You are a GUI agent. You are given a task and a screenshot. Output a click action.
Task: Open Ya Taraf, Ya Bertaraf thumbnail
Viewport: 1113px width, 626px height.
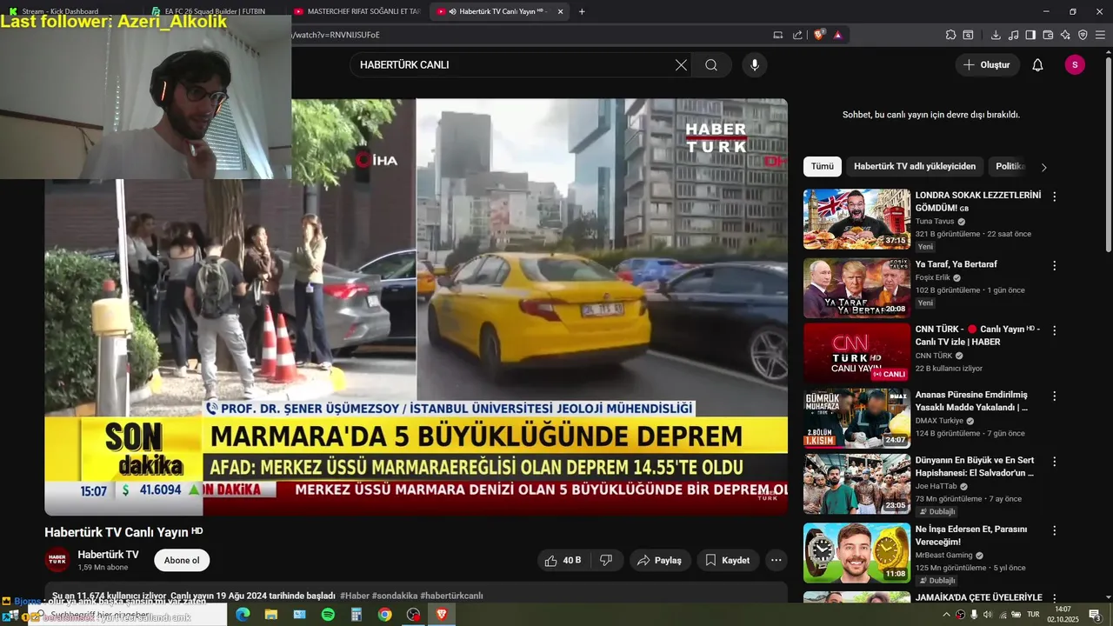(856, 288)
